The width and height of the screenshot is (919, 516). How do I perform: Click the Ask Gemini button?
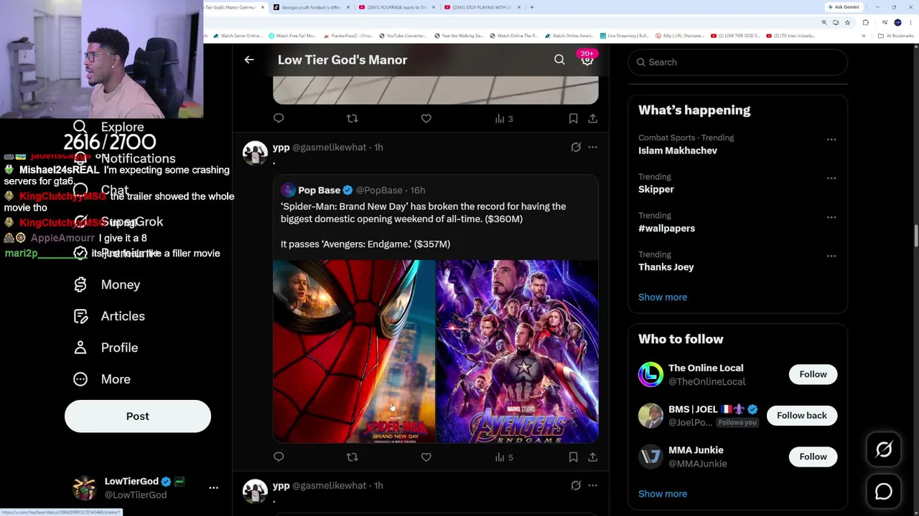point(844,7)
